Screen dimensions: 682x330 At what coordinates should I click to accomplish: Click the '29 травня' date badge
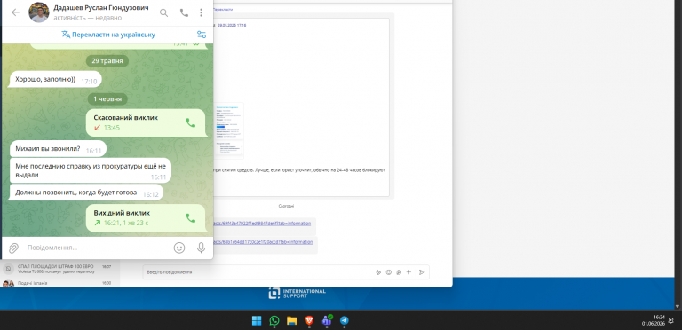pos(107,61)
